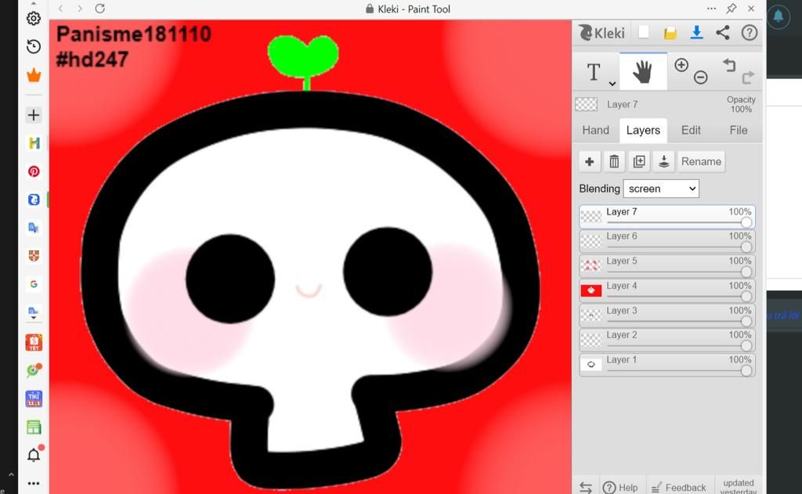
Task: Click Layer 5 opacity slider handle
Action: [x=746, y=272]
